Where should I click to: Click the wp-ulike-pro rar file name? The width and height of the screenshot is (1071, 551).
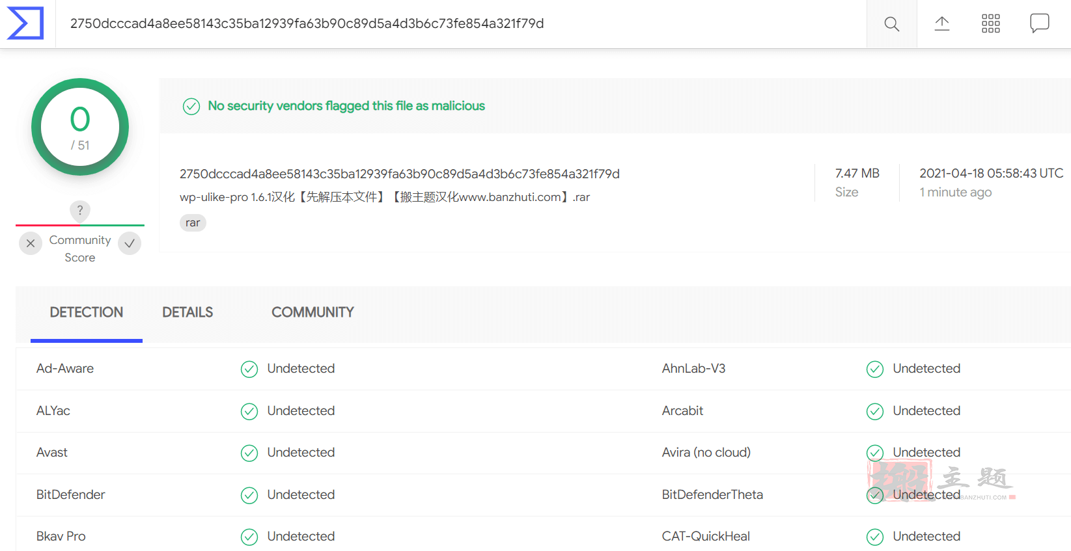(x=385, y=197)
